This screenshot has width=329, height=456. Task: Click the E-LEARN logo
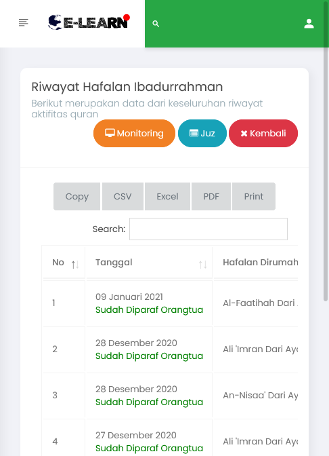click(x=89, y=22)
